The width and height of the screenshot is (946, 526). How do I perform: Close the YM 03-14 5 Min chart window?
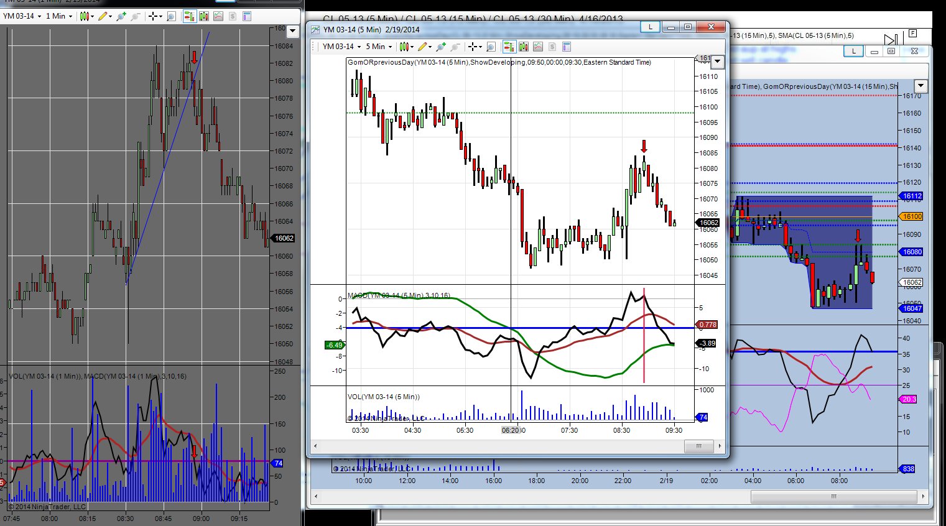coord(710,27)
